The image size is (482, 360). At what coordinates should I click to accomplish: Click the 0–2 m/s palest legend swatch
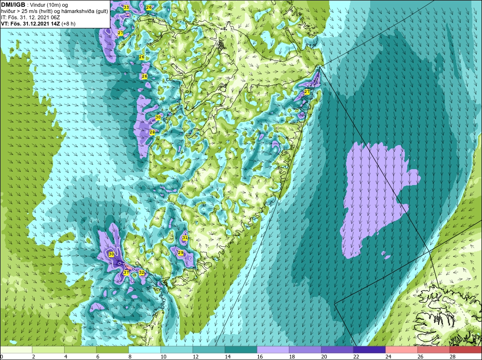(16, 350)
